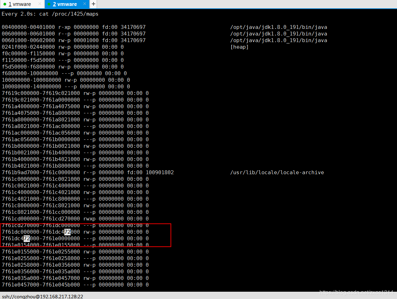Click java path on the 00601000-00602000 row

coord(278,40)
